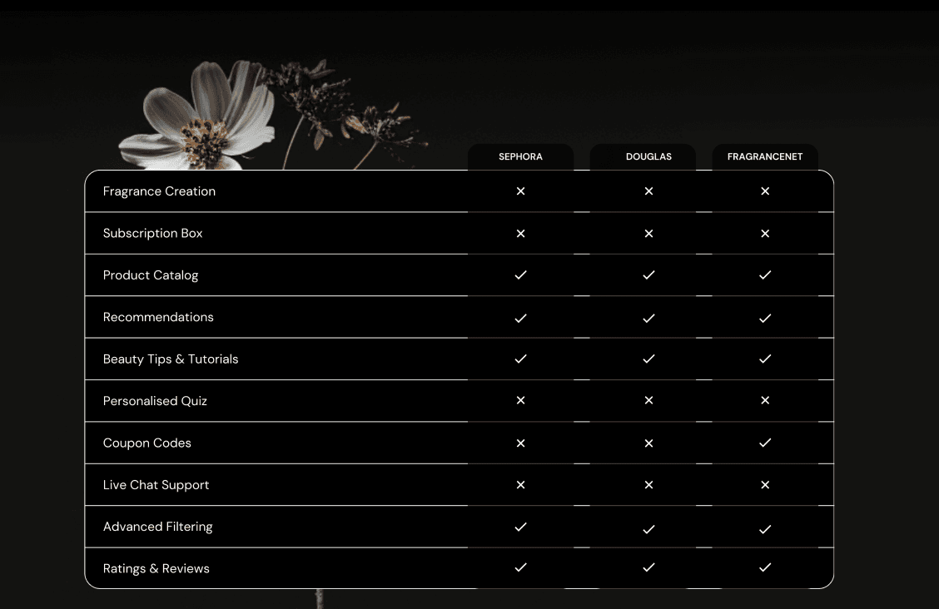The height and width of the screenshot is (609, 939).
Task: Click the Douglas checkmark for Advanced Filtering
Action: (648, 529)
